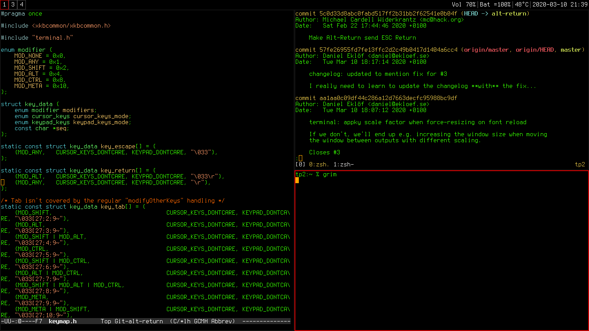Click the #pragma once line
This screenshot has height=331, width=589.
(x=22, y=14)
